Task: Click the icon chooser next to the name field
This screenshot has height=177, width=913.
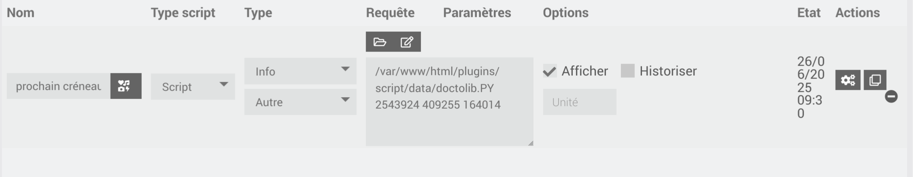Action: coord(126,86)
